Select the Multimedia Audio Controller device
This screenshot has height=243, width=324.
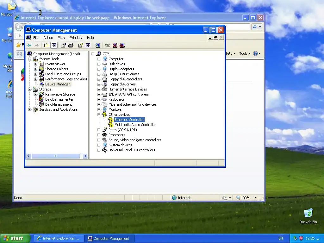135,125
